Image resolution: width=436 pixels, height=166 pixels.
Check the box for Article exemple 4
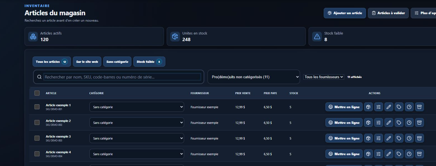pos(37,154)
